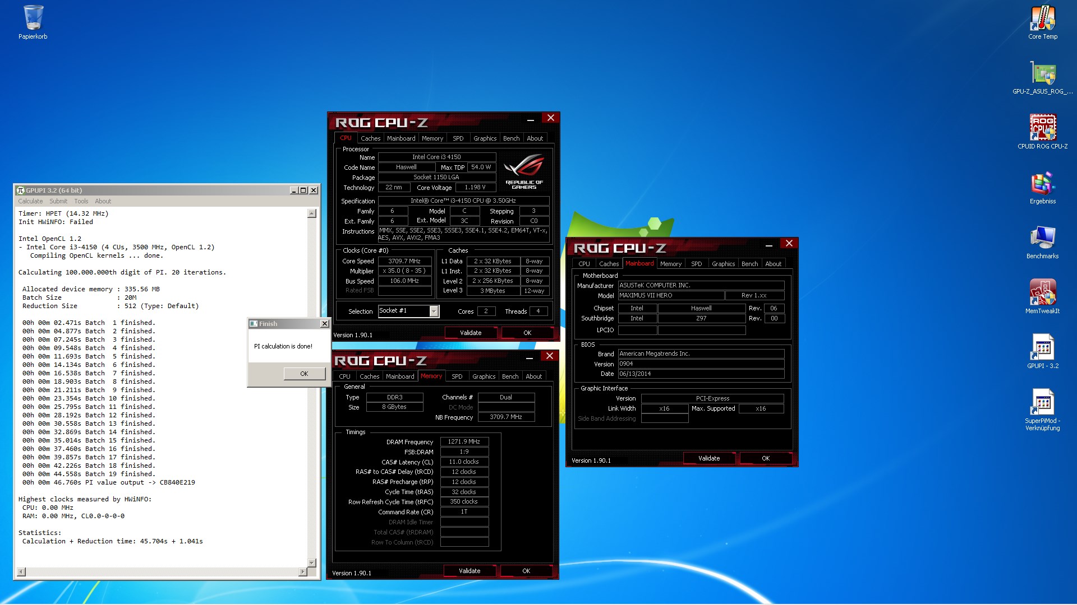Screen dimensions: 1077x605
Task: Click the Finish dialog title icon
Action: pos(254,324)
